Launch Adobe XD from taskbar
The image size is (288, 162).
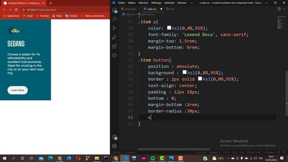(143, 158)
